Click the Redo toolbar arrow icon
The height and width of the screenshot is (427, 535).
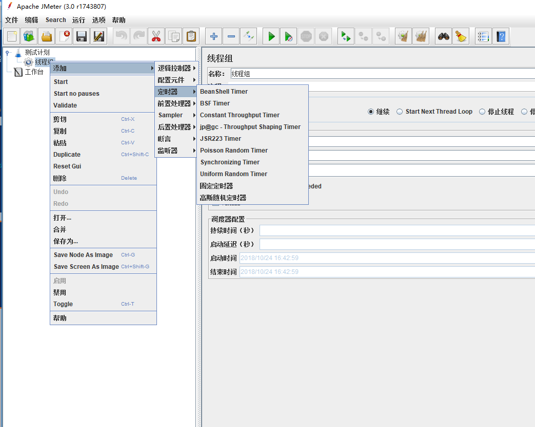coord(138,36)
